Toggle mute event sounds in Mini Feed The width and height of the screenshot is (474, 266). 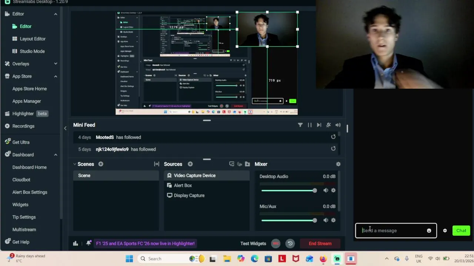pyautogui.click(x=328, y=125)
